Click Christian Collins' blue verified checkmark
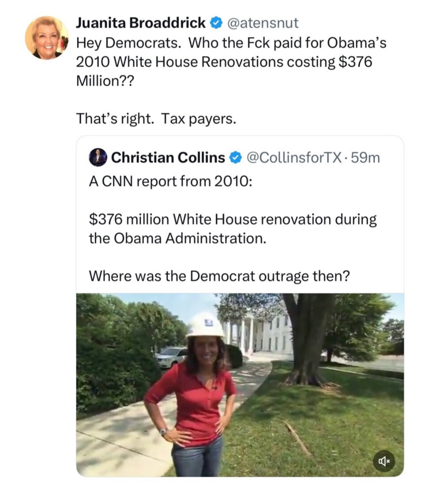The image size is (429, 494). pyautogui.click(x=235, y=158)
